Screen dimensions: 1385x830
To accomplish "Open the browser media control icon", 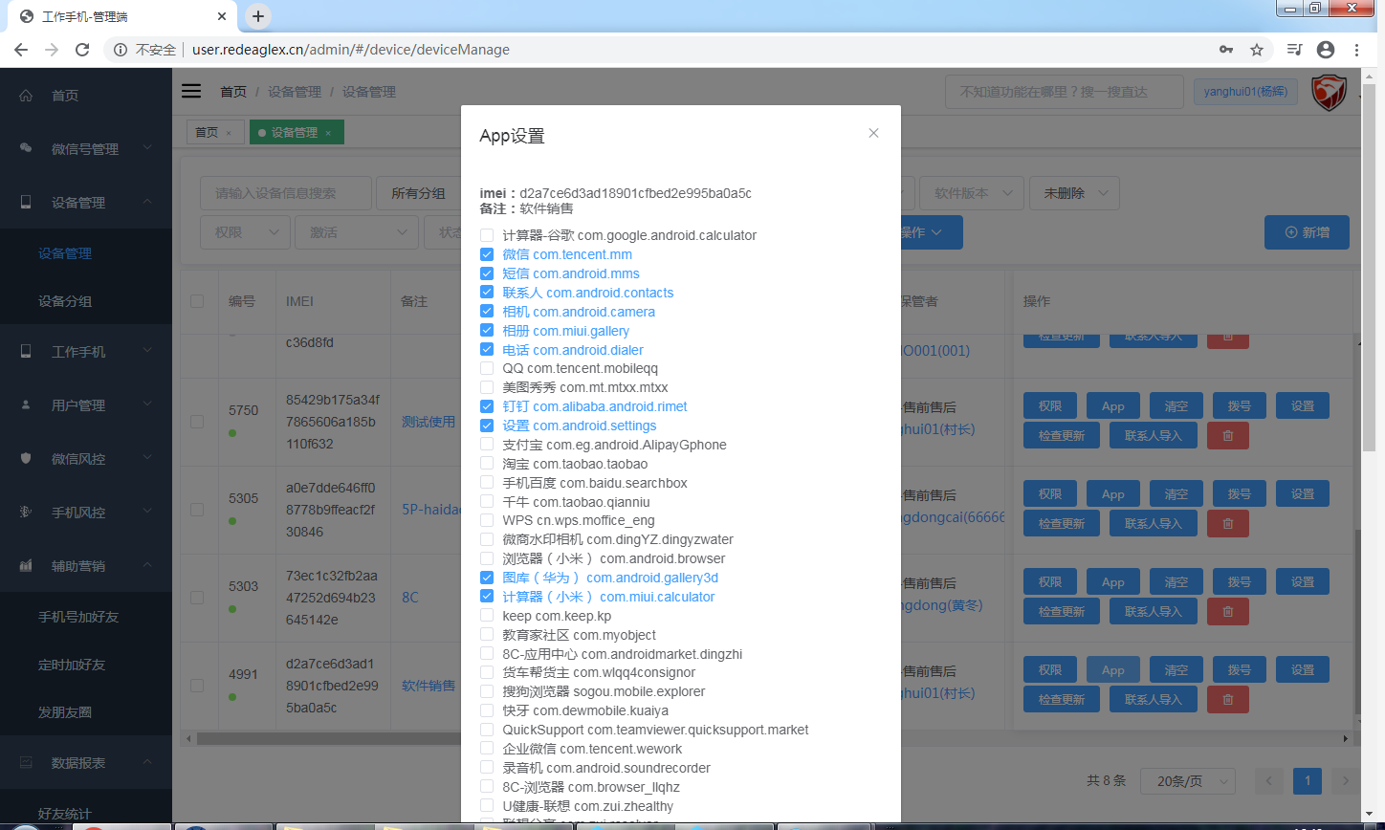I will 1294,50.
